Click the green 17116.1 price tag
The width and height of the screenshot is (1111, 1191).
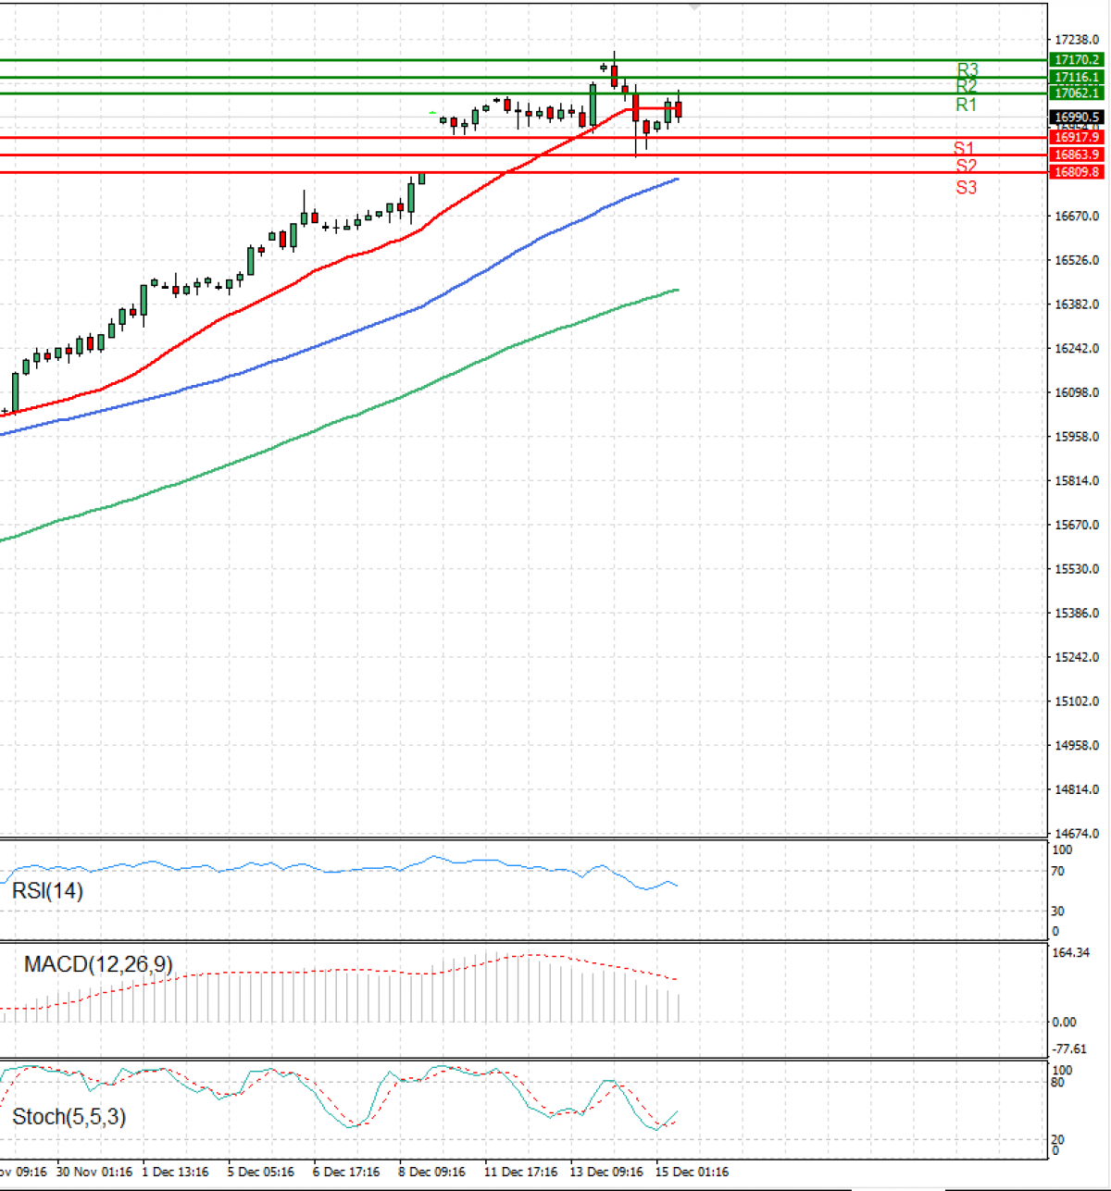tap(1076, 77)
